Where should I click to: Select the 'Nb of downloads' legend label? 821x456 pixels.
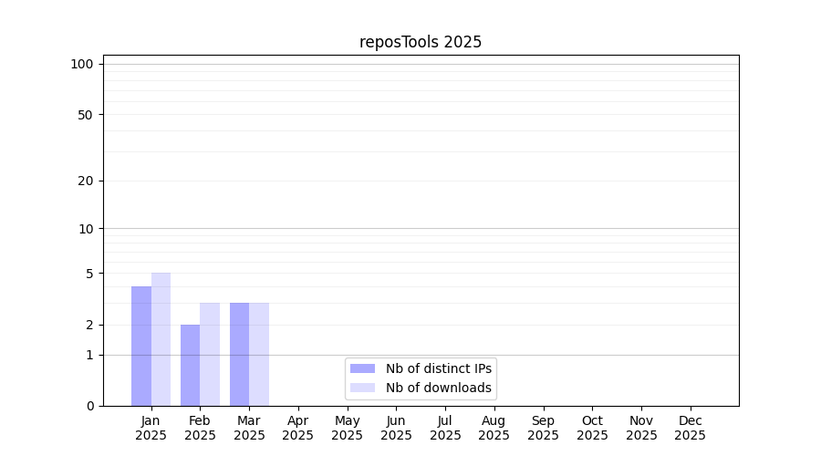[438, 388]
